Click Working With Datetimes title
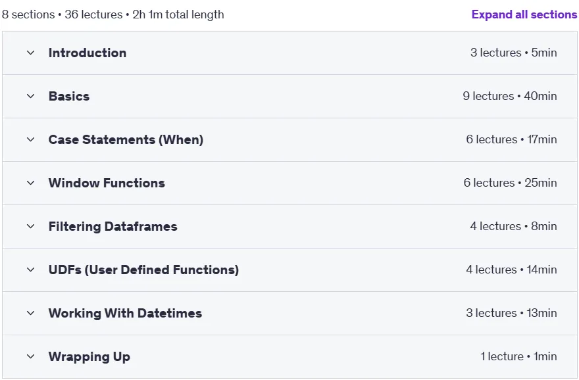The image size is (579, 380). pos(125,313)
